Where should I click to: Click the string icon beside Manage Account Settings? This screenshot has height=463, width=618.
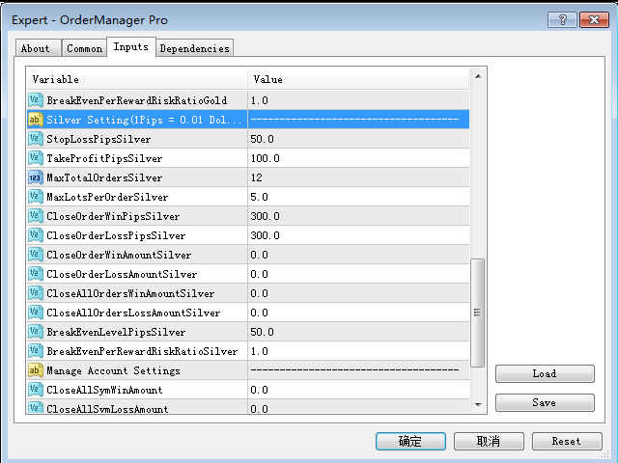click(x=35, y=370)
